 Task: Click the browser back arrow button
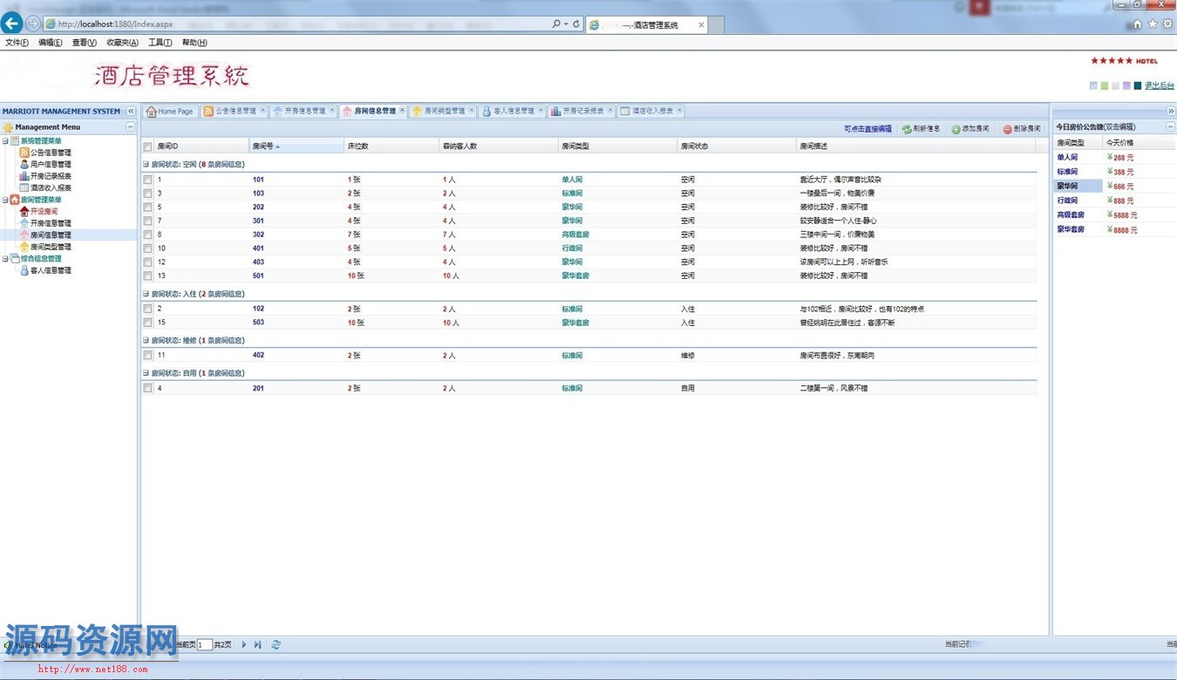coord(12,24)
